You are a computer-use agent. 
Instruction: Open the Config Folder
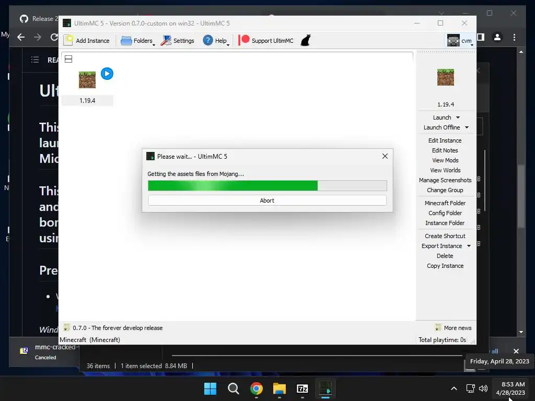click(x=445, y=213)
